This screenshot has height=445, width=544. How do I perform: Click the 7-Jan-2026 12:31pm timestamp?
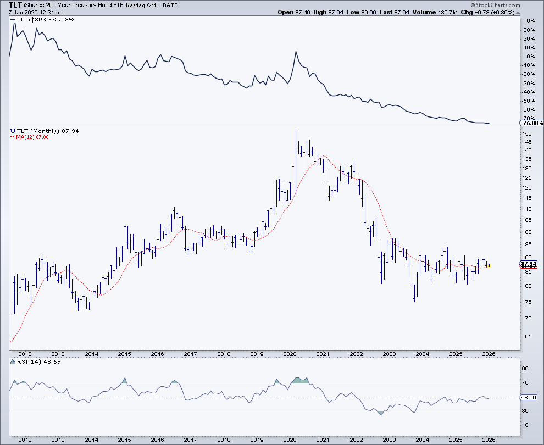[x=35, y=13]
